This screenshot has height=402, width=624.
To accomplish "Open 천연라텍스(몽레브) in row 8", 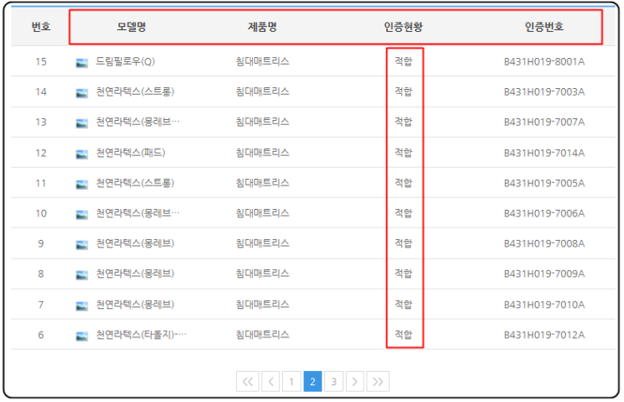I will (135, 274).
